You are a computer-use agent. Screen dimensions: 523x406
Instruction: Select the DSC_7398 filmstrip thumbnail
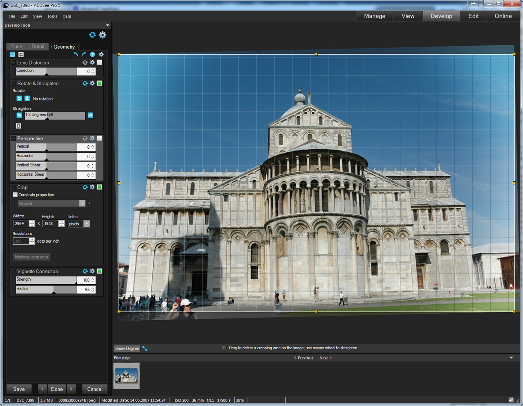pyautogui.click(x=126, y=376)
